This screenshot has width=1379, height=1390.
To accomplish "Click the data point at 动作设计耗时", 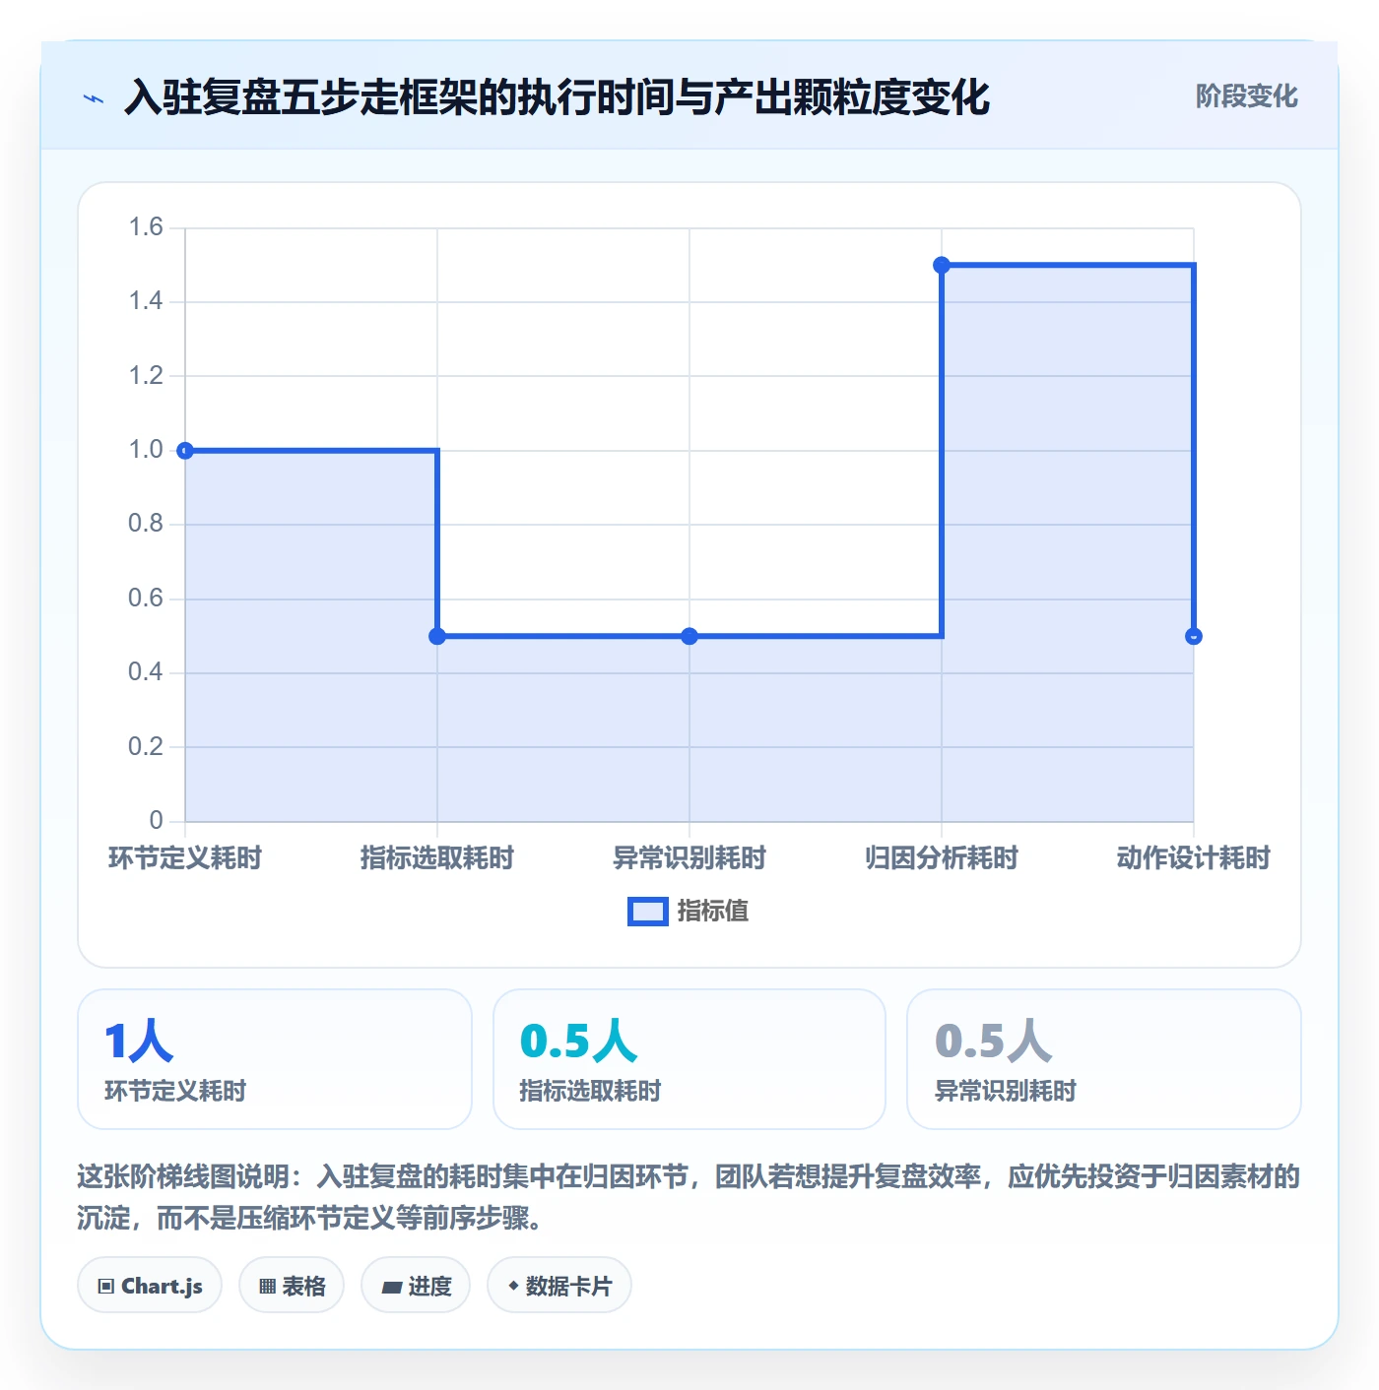I will (x=1194, y=636).
